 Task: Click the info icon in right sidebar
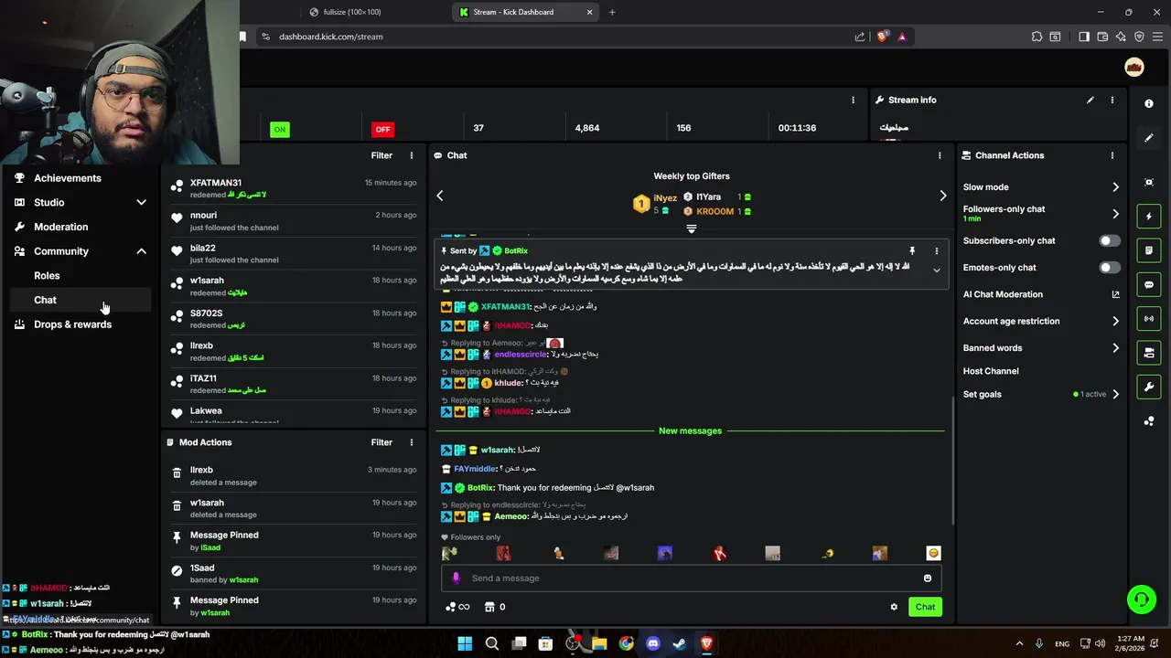1149,104
